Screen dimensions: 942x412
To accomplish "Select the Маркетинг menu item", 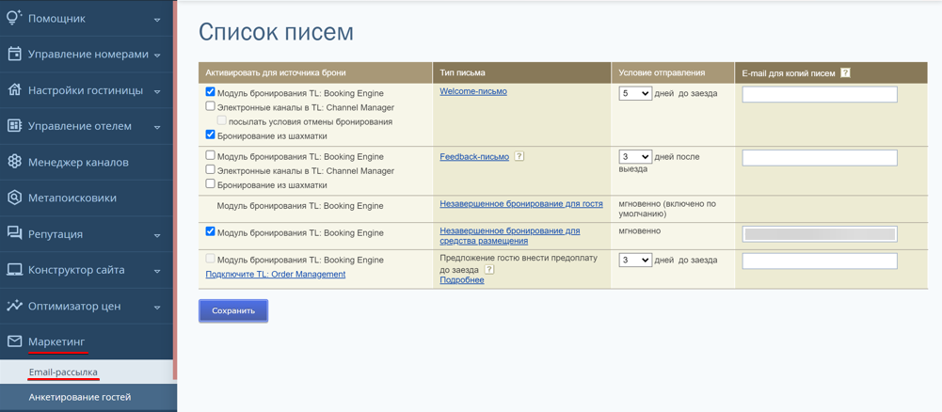I will click(86, 341).
